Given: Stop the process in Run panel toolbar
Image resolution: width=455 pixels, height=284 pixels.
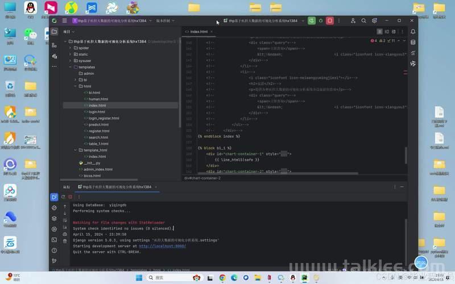Looking at the screenshot, I should coord(70,197).
